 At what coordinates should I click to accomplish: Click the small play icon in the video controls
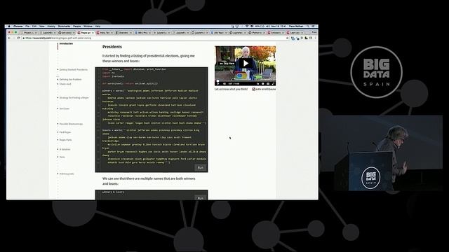click(x=218, y=84)
